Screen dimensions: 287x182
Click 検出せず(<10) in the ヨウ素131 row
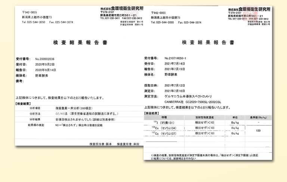[x=205, y=122]
